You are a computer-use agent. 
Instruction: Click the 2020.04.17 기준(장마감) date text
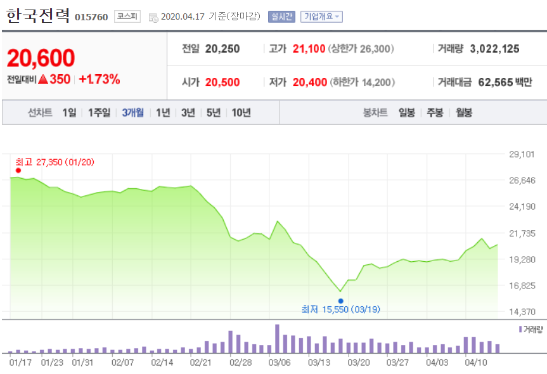tap(210, 16)
